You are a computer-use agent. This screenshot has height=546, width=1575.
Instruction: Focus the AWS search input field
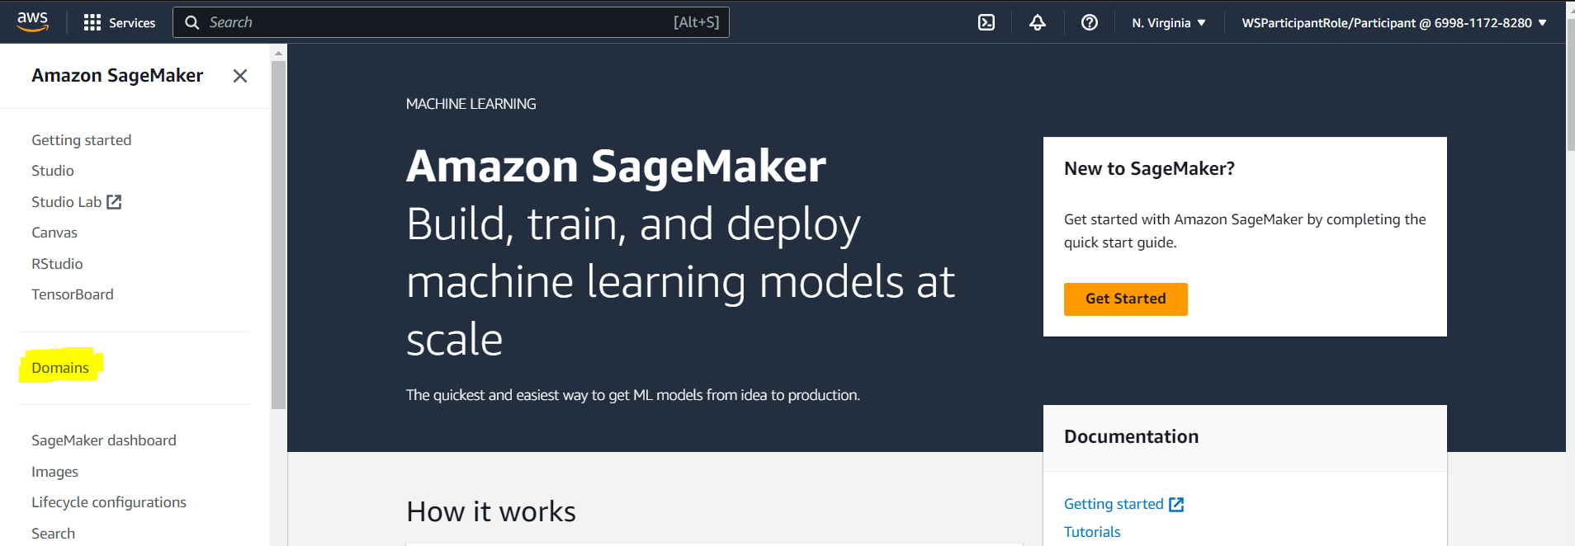(x=451, y=22)
